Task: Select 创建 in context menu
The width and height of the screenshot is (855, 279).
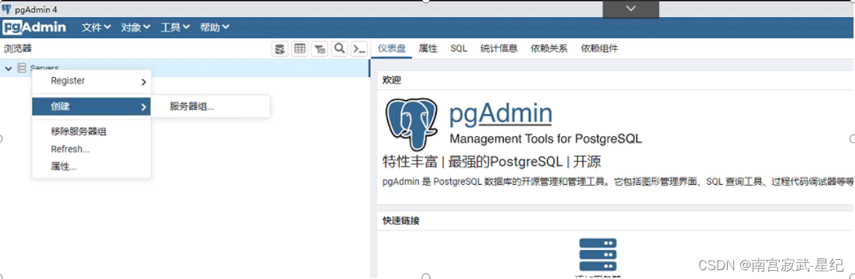Action: [91, 107]
